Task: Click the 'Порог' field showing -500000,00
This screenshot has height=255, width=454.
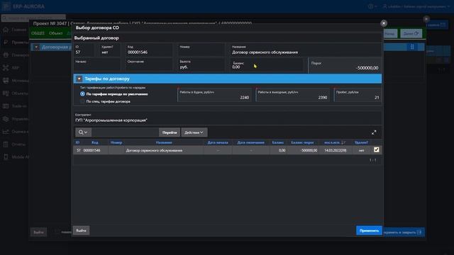Action: click(345, 65)
